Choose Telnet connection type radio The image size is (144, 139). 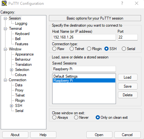[x=72, y=49]
